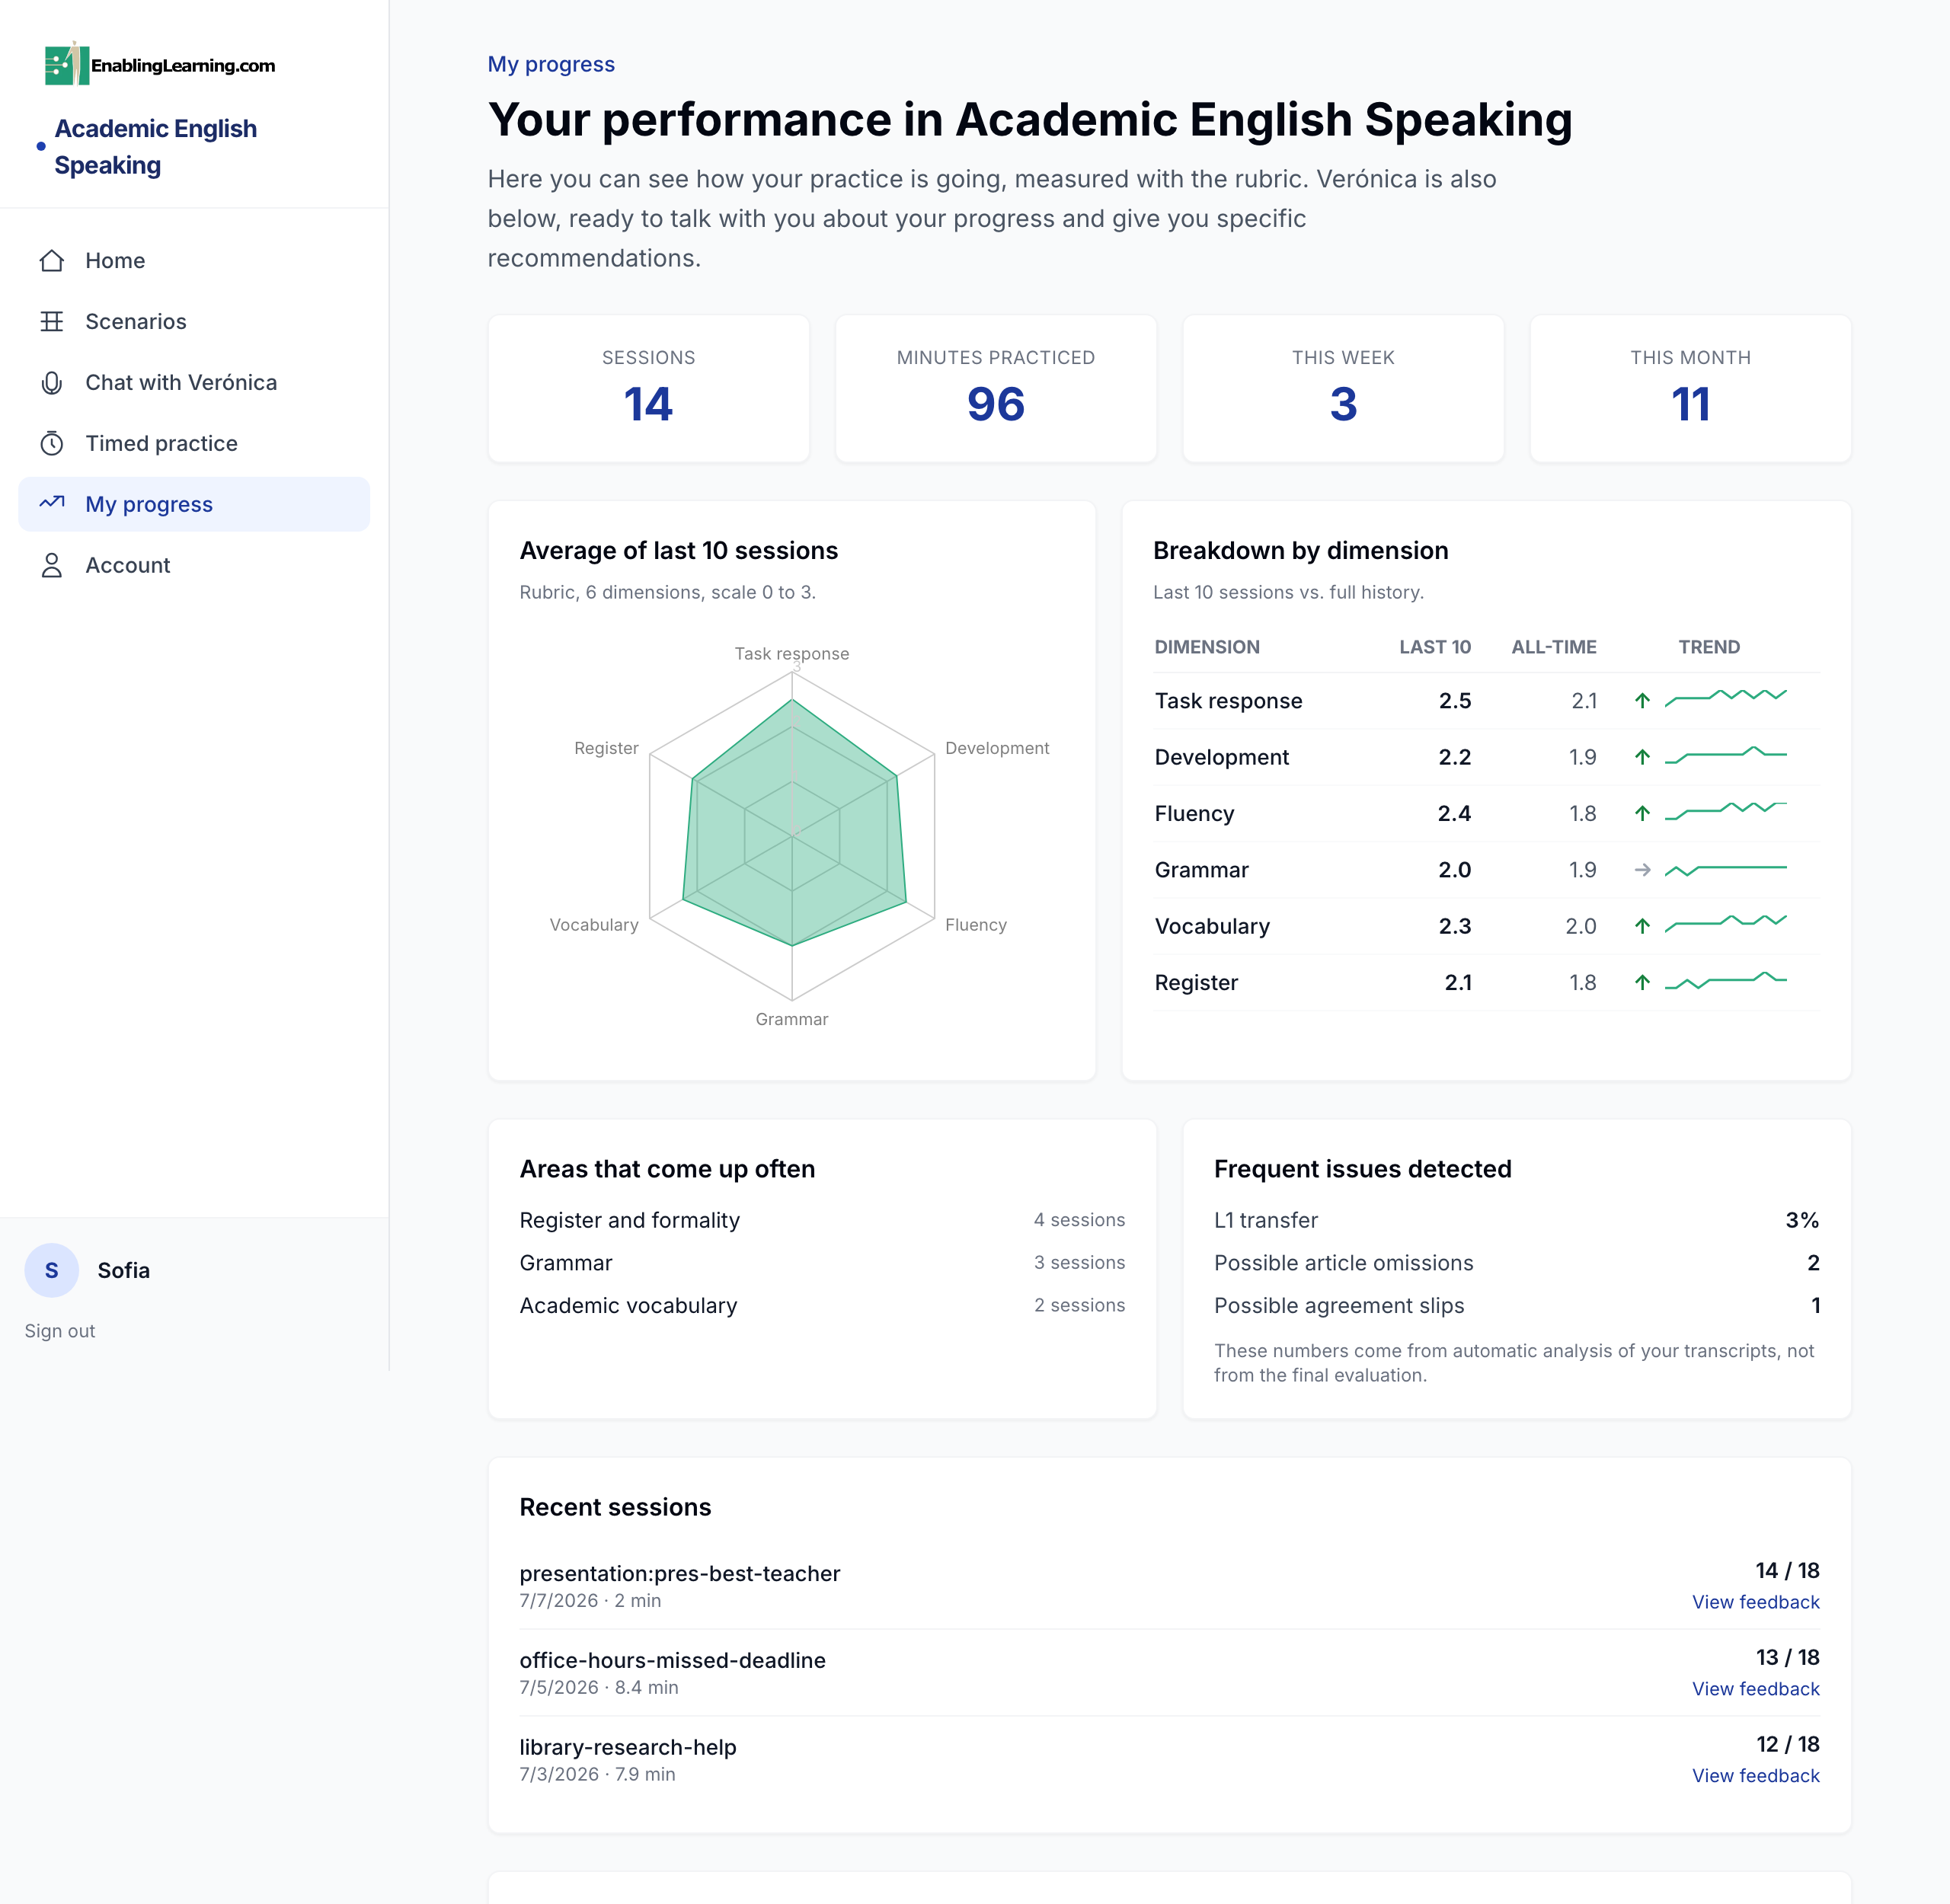The height and width of the screenshot is (1904, 1950).
Task: Sign out of Sofia's account
Action: [x=60, y=1331]
